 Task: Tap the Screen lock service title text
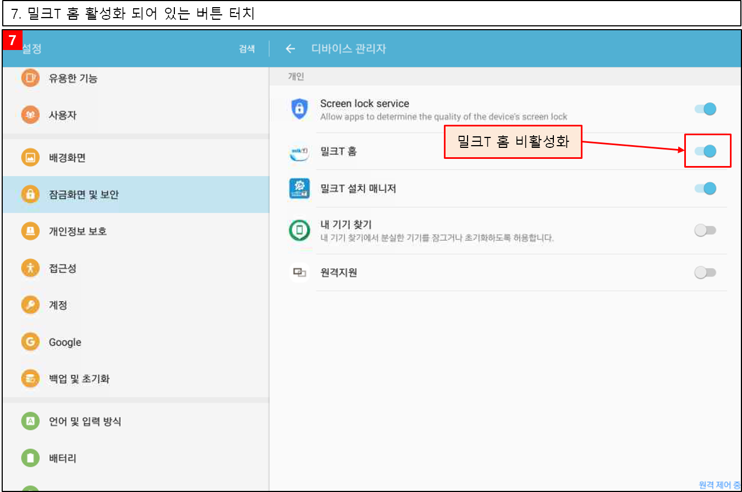[x=365, y=103]
